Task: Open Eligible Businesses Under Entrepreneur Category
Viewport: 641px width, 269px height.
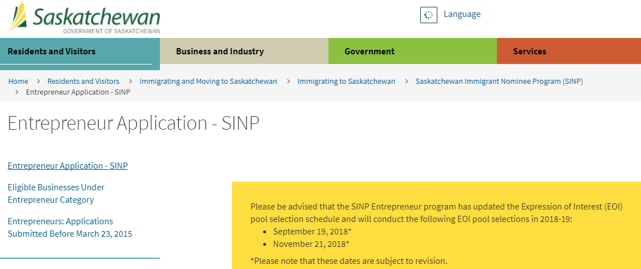Action: [x=56, y=194]
